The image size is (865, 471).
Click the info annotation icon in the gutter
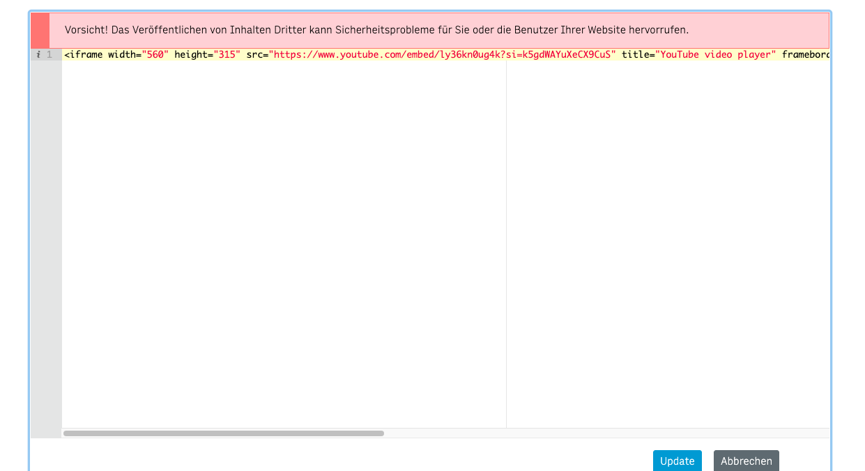point(38,55)
